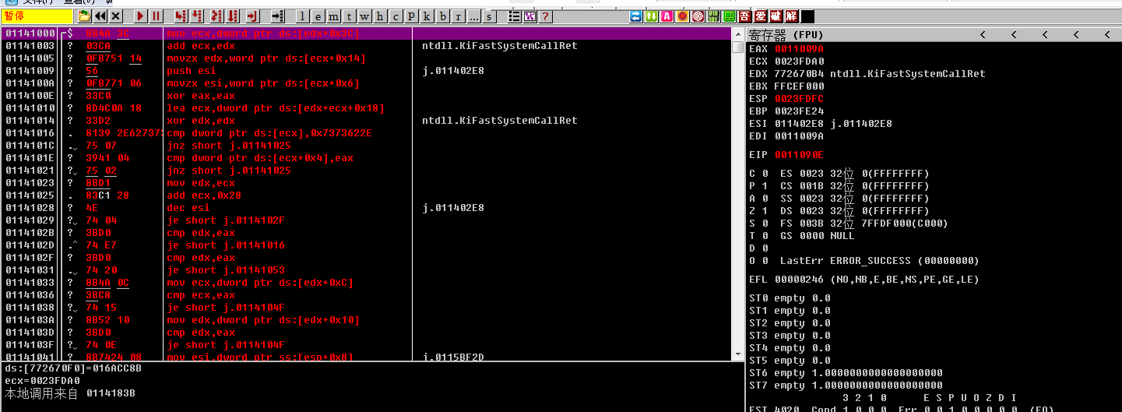The width and height of the screenshot is (1122, 412).
Task: Open Call stack with the 'k' button
Action: (x=427, y=16)
